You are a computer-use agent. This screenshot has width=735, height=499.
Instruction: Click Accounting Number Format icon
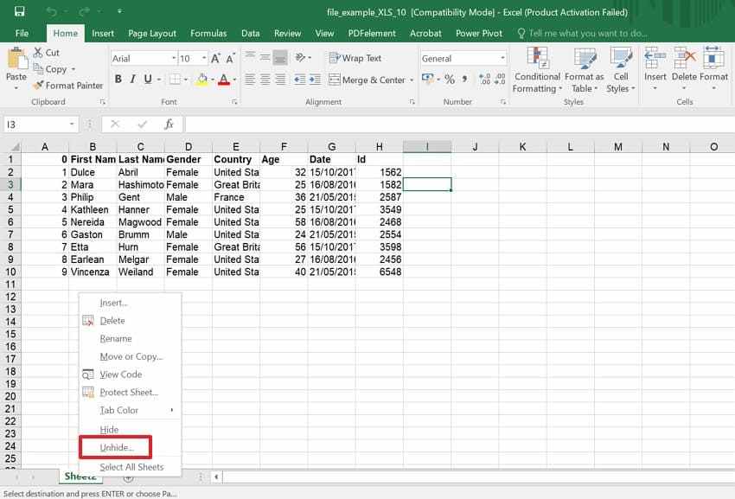tap(427, 80)
